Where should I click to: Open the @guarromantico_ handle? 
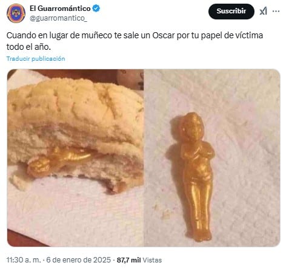[59, 18]
